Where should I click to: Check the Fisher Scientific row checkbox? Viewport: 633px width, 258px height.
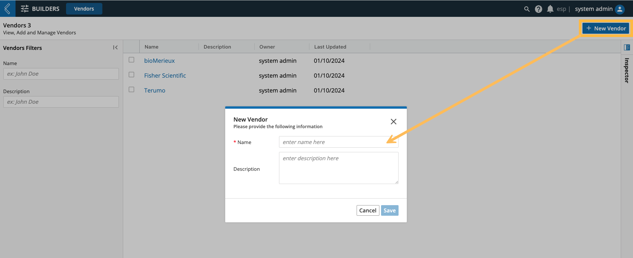coord(131,75)
